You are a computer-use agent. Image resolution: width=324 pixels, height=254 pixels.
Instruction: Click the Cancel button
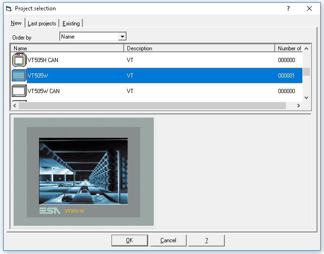168,240
